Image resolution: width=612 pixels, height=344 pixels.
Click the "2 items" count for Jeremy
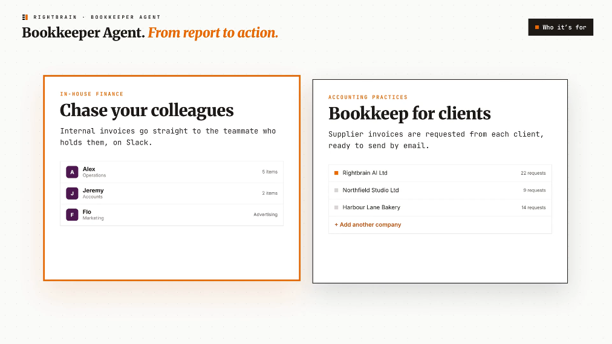click(x=270, y=193)
